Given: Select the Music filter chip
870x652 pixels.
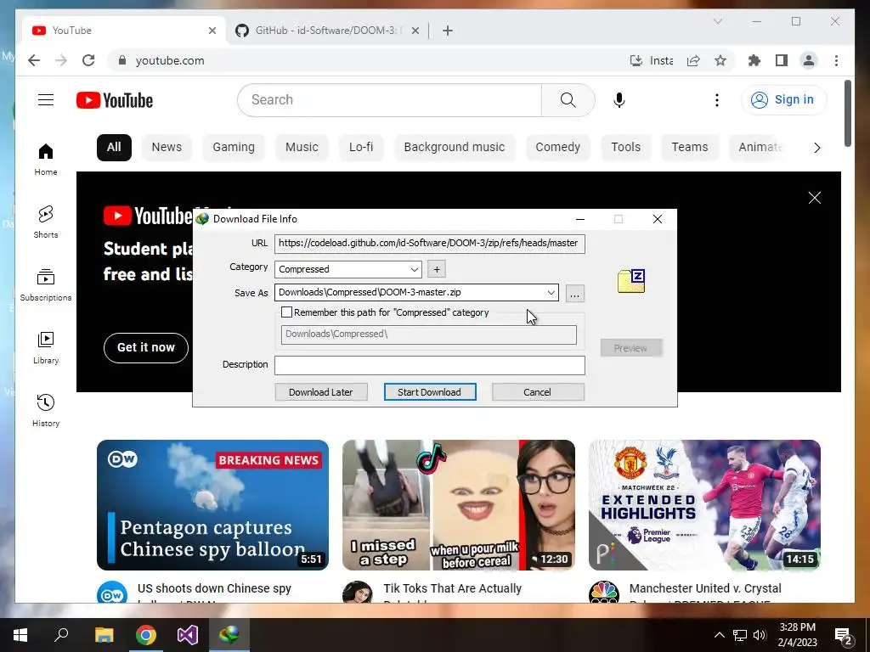Looking at the screenshot, I should [x=302, y=148].
